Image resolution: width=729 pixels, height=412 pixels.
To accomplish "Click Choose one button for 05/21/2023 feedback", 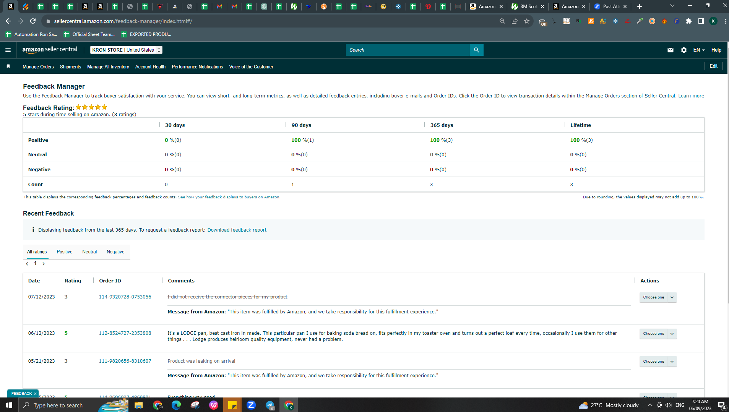I will click(654, 362).
